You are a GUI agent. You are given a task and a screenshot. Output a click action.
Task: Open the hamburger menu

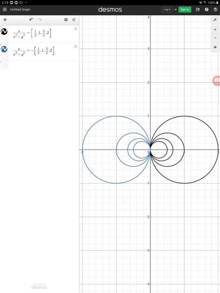tap(5, 9)
